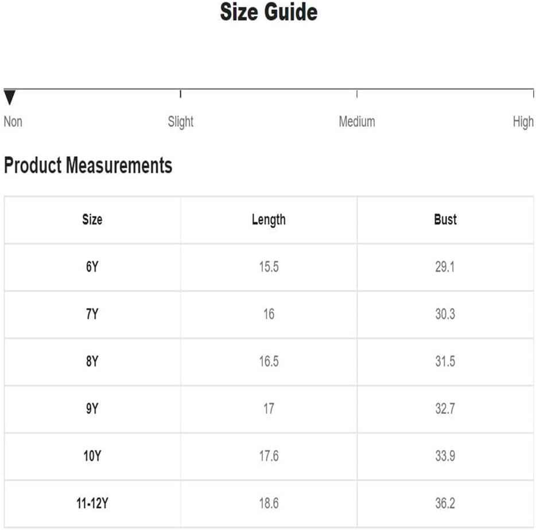Viewport: 536px width, 530px height.
Task: Click the Bust column header
Action: pyautogui.click(x=445, y=219)
